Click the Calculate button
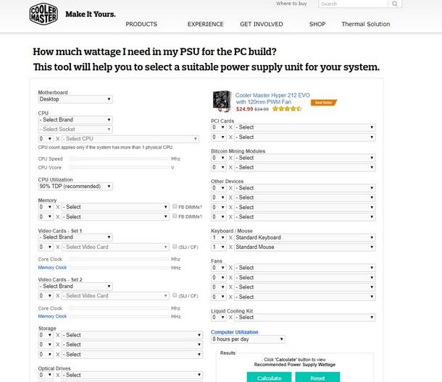This screenshot has height=382, width=442. tap(270, 377)
